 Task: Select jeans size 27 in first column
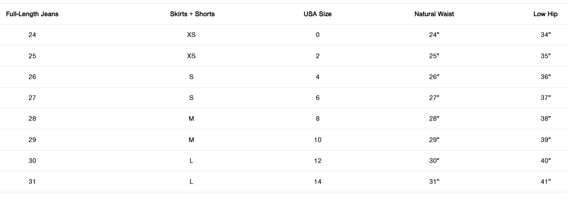[32, 98]
